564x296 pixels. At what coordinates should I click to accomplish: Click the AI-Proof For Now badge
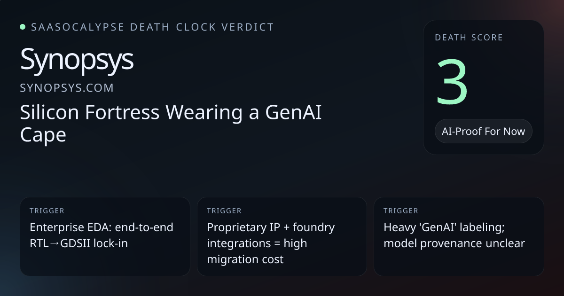pos(483,131)
